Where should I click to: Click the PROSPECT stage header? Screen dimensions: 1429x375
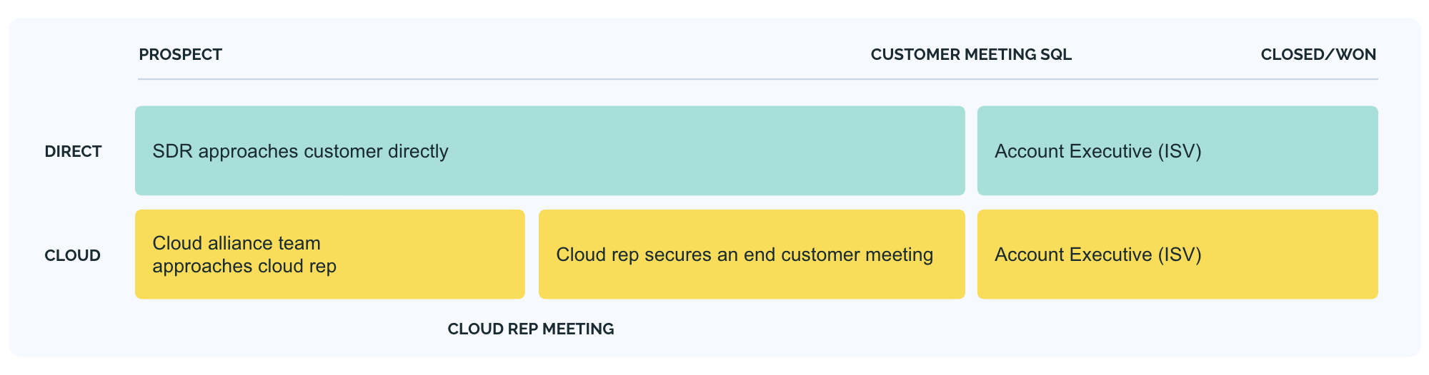tap(180, 55)
